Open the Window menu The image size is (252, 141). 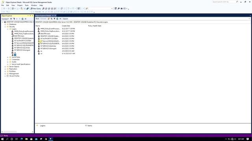[x=34, y=5]
